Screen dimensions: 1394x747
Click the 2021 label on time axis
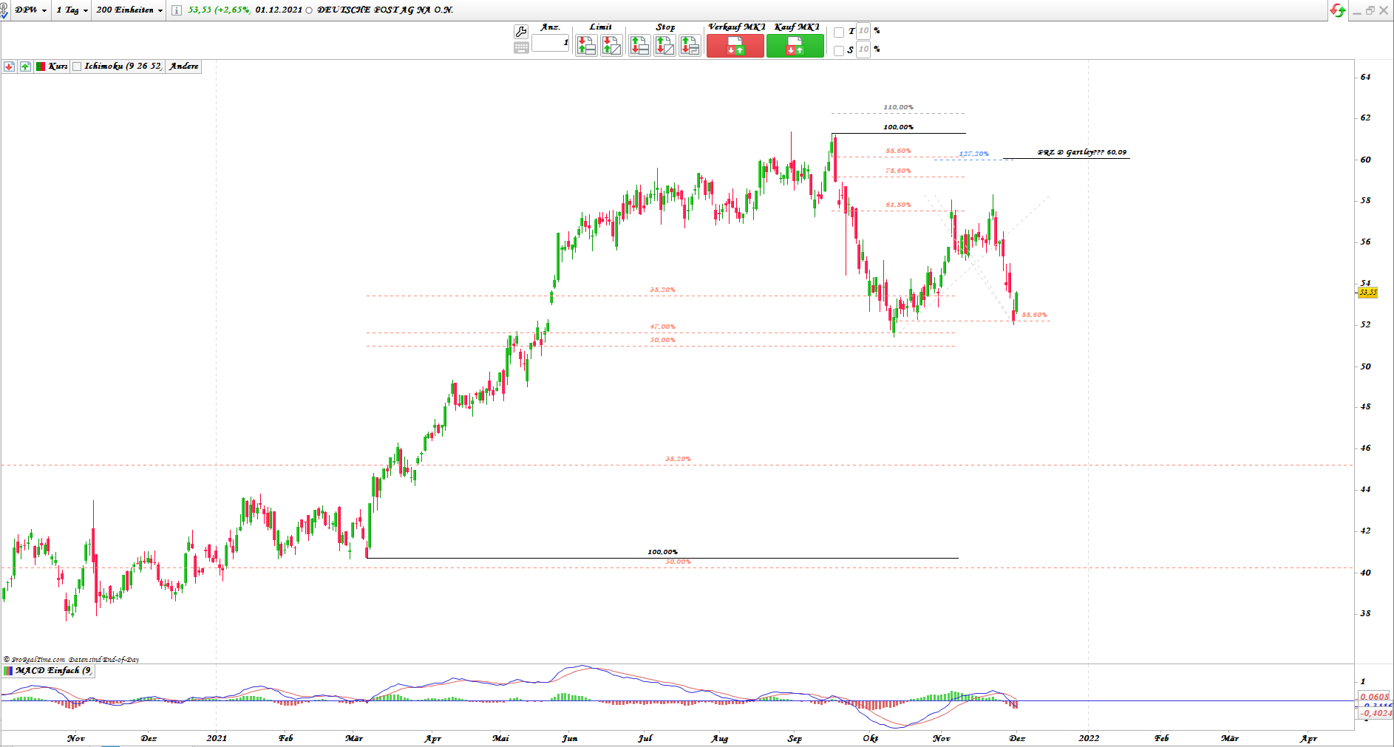click(x=217, y=738)
